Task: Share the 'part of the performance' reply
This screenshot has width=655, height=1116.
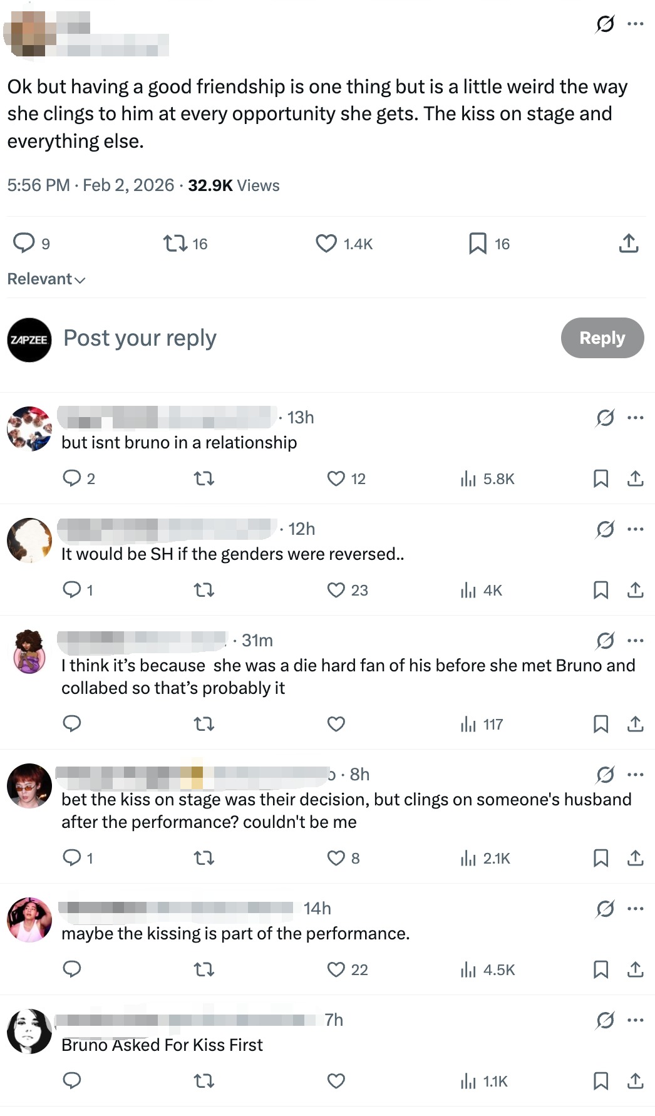Action: (x=635, y=970)
